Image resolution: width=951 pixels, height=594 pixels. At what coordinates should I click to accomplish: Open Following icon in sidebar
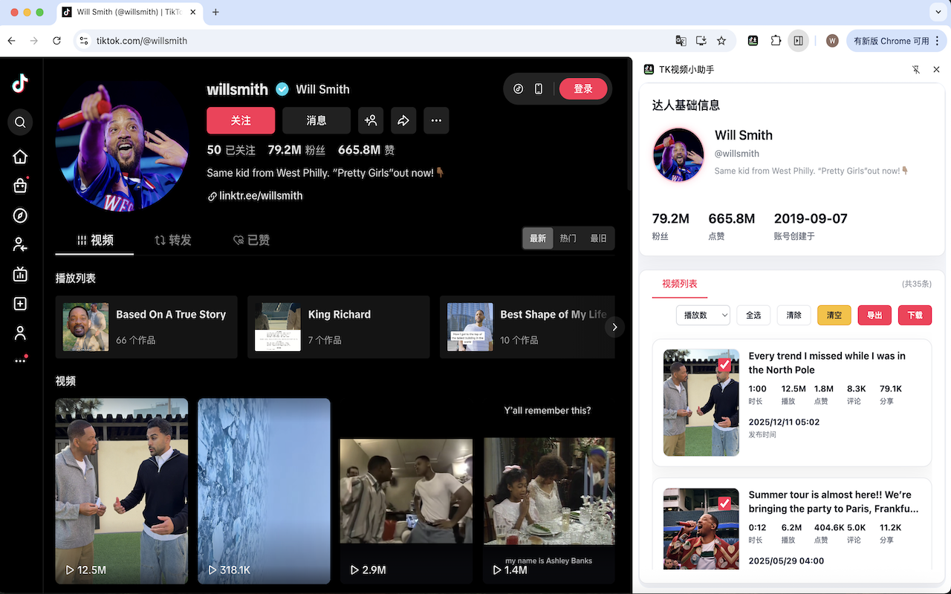coord(20,245)
